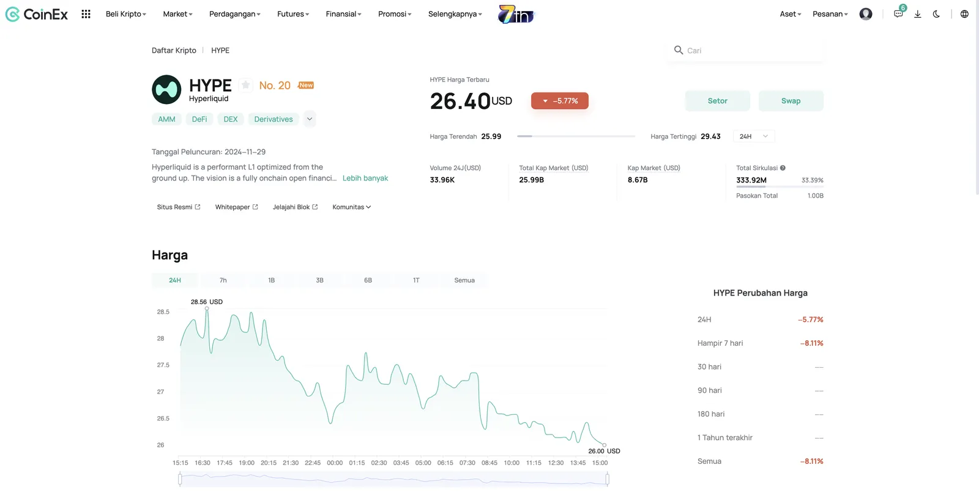This screenshot has width=979, height=492.
Task: Click the Cari search field
Action: (746, 50)
